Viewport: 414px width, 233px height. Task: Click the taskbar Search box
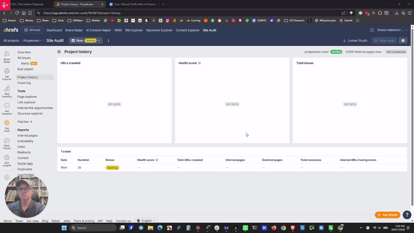[93, 228]
